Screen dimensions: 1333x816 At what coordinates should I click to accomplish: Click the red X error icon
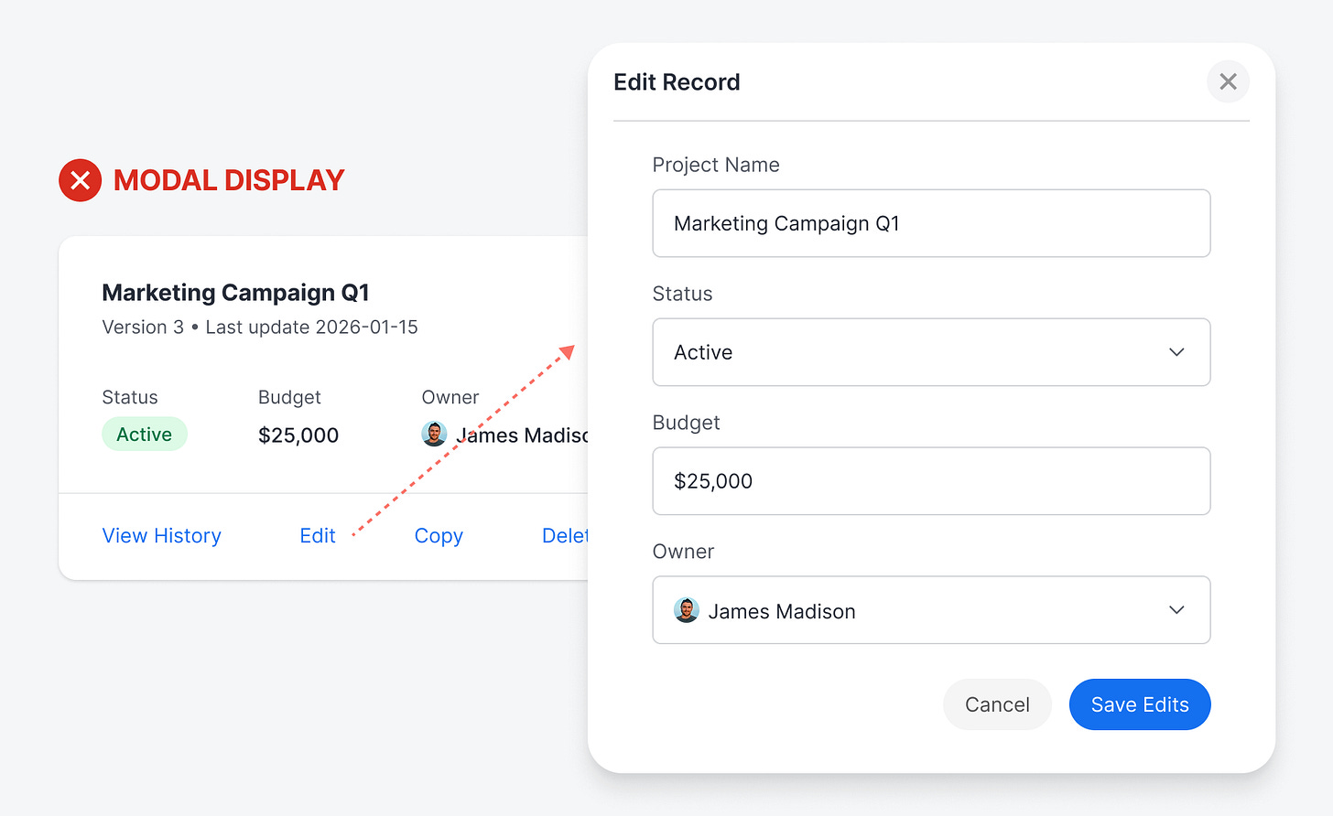(x=81, y=180)
